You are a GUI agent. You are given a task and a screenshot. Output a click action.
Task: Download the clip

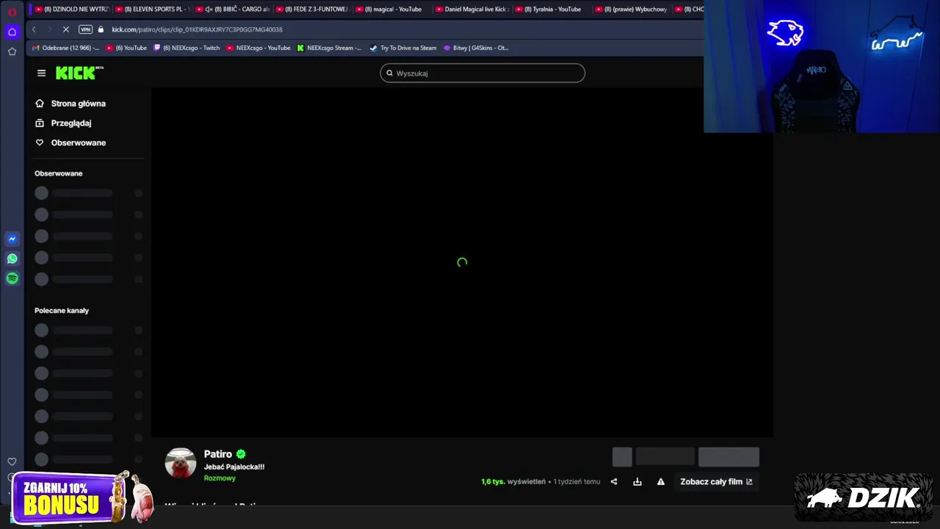click(637, 482)
